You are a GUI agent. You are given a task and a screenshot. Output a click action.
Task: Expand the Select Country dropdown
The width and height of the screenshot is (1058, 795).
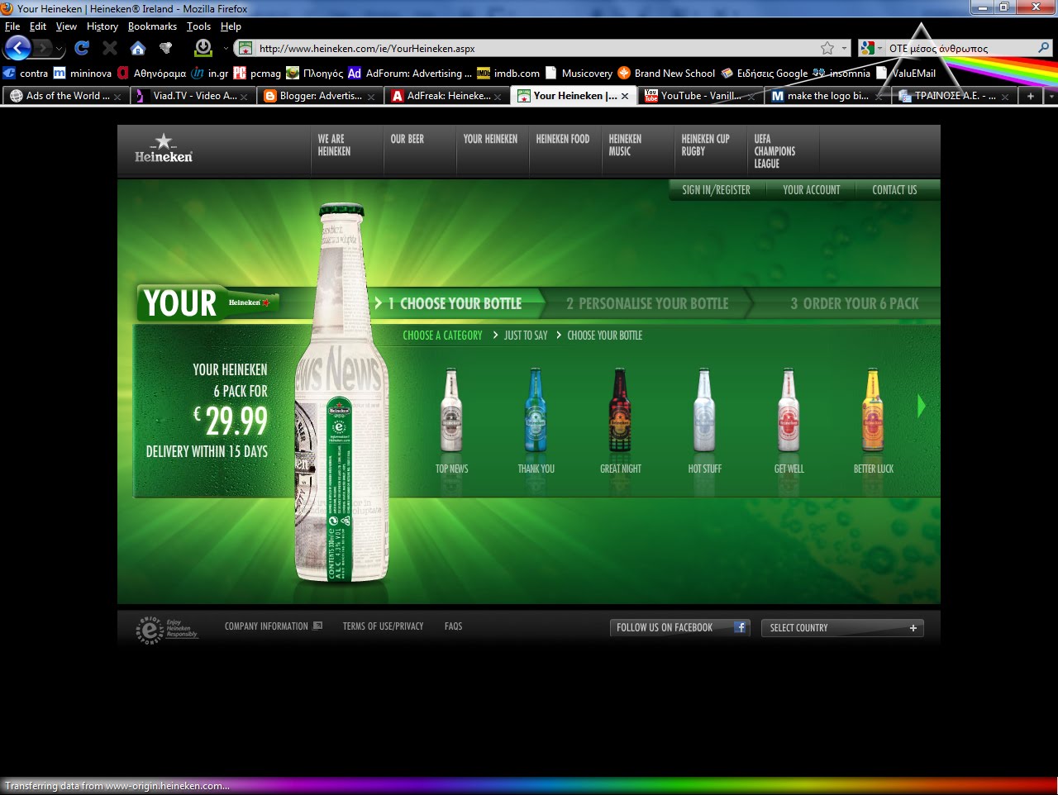(842, 628)
